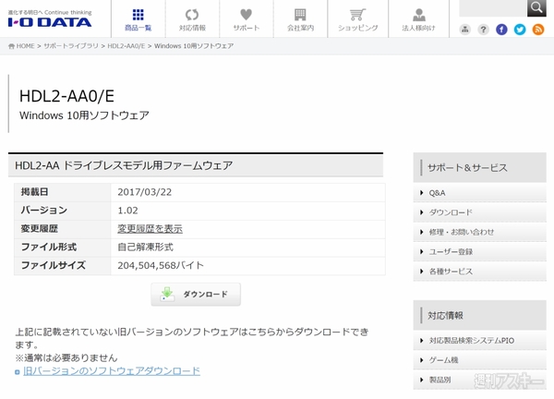Open the Facebook icon
This screenshot has height=399, width=554.
[x=501, y=30]
